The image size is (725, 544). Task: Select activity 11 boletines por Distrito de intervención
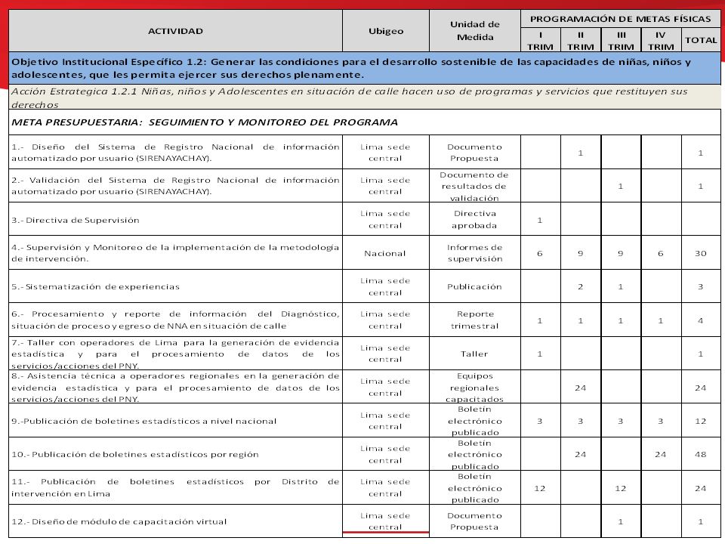click(x=175, y=487)
